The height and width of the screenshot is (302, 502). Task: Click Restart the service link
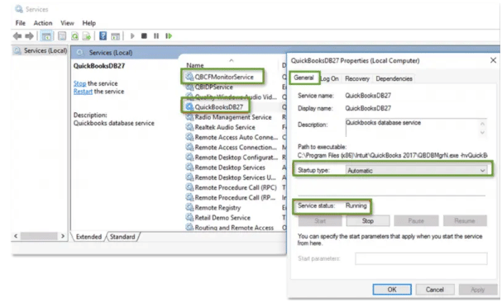coord(83,92)
